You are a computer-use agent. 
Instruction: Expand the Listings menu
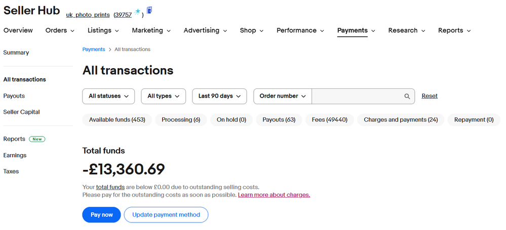(103, 30)
